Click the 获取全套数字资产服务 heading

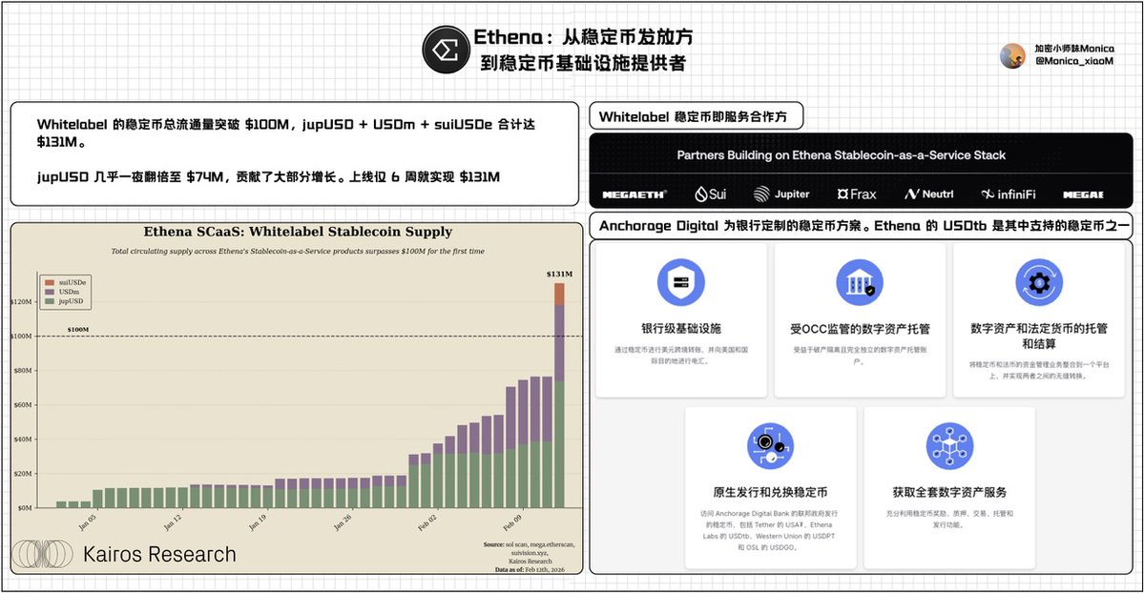tap(949, 492)
